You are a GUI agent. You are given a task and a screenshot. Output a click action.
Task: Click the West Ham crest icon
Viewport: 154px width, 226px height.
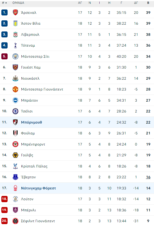15,67
